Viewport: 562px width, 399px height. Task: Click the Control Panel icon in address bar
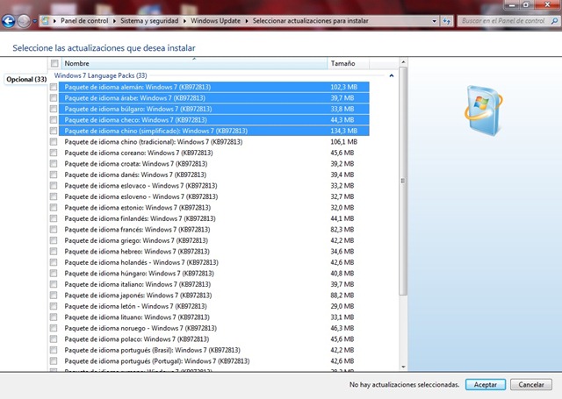[45, 21]
